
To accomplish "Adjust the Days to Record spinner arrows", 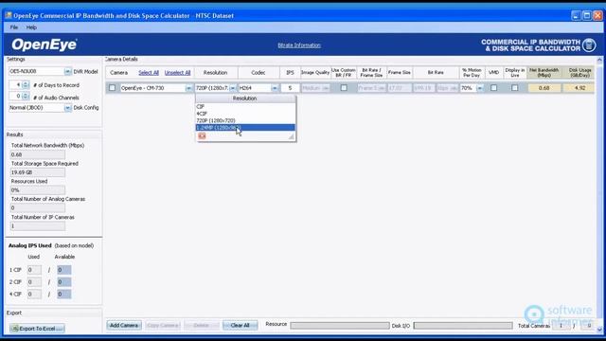I will coord(26,84).
